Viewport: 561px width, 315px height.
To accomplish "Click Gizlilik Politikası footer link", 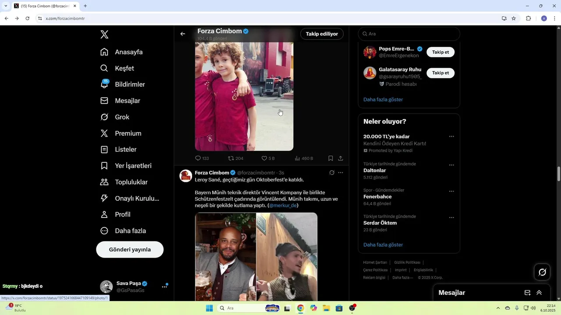I will tap(407, 262).
